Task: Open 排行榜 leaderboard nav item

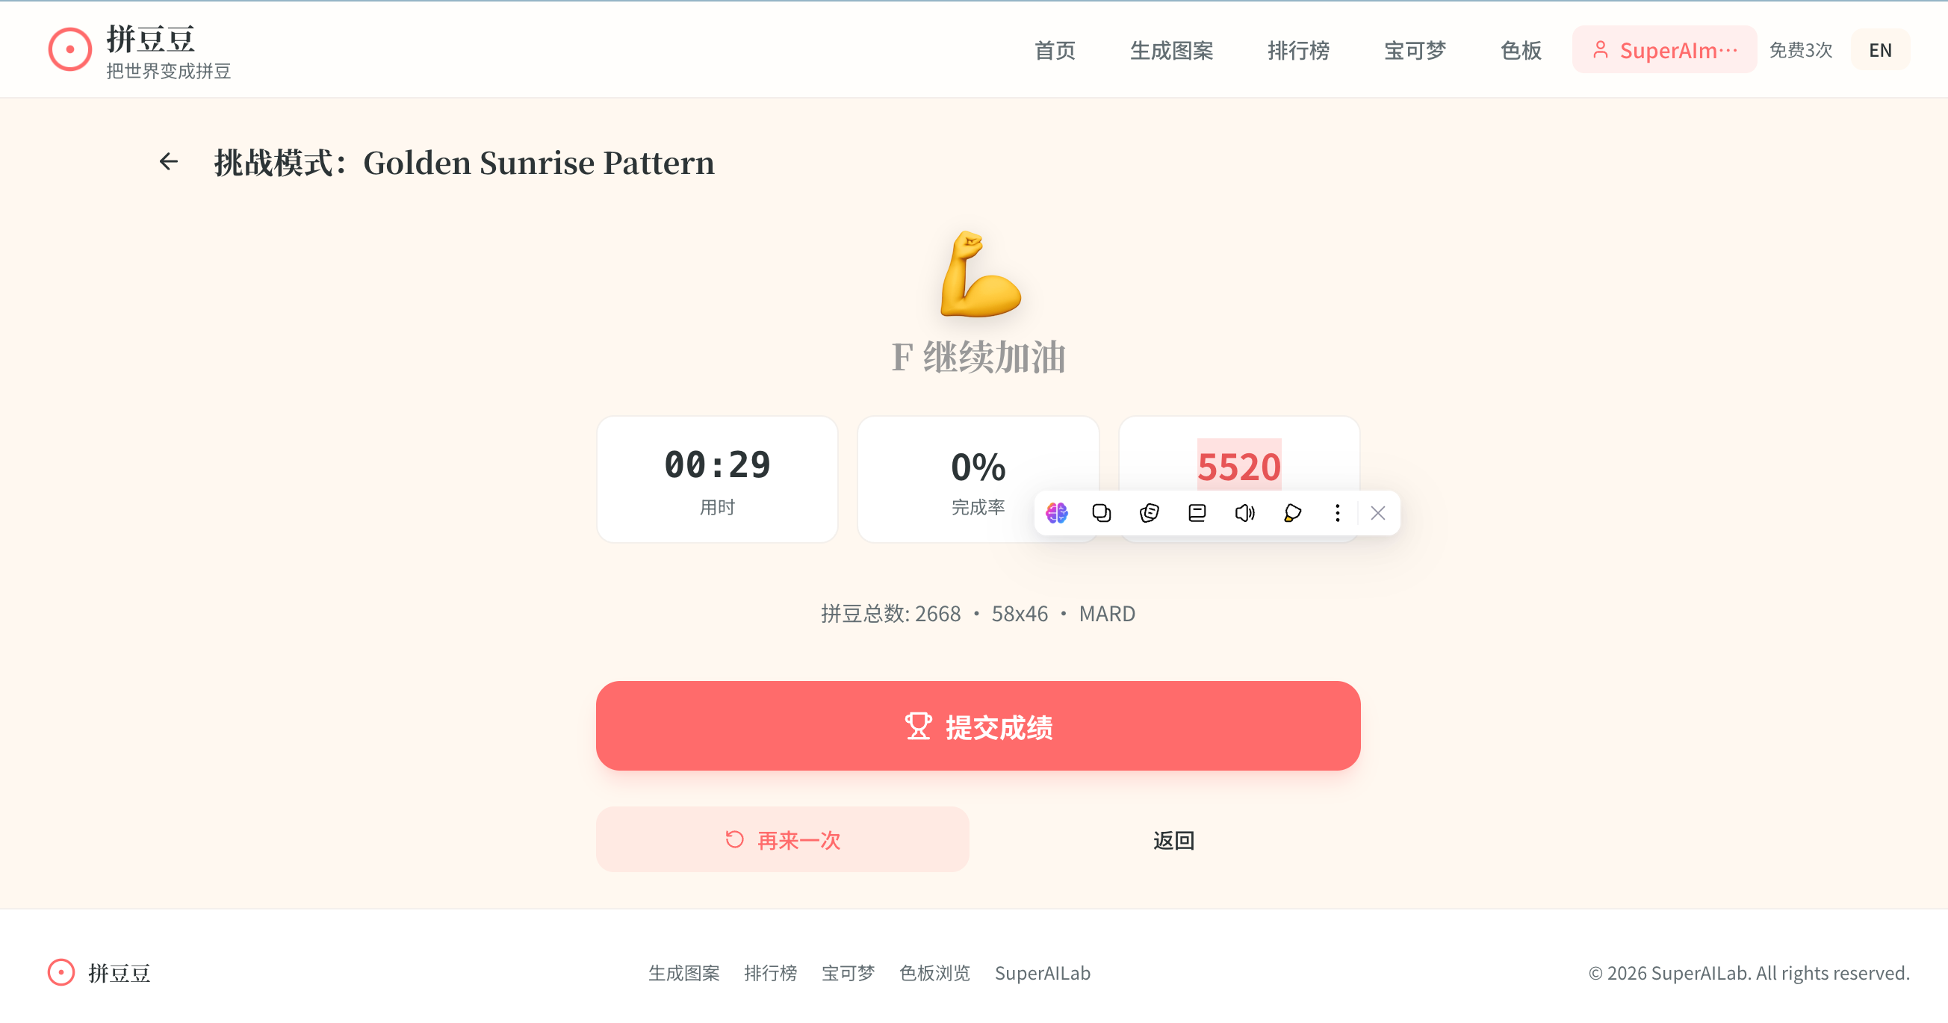Action: [x=1298, y=51]
